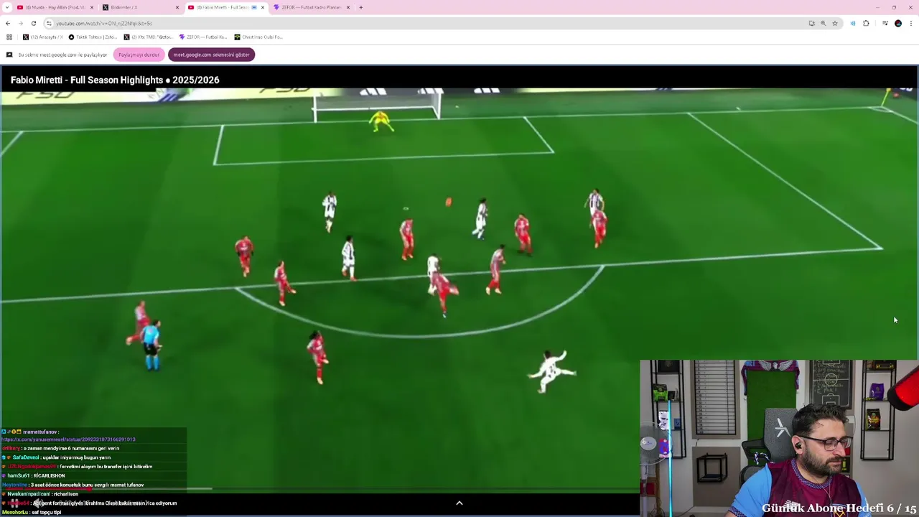Close the Chrome window

tap(910, 7)
